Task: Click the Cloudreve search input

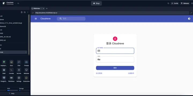Action: tap(71, 19)
